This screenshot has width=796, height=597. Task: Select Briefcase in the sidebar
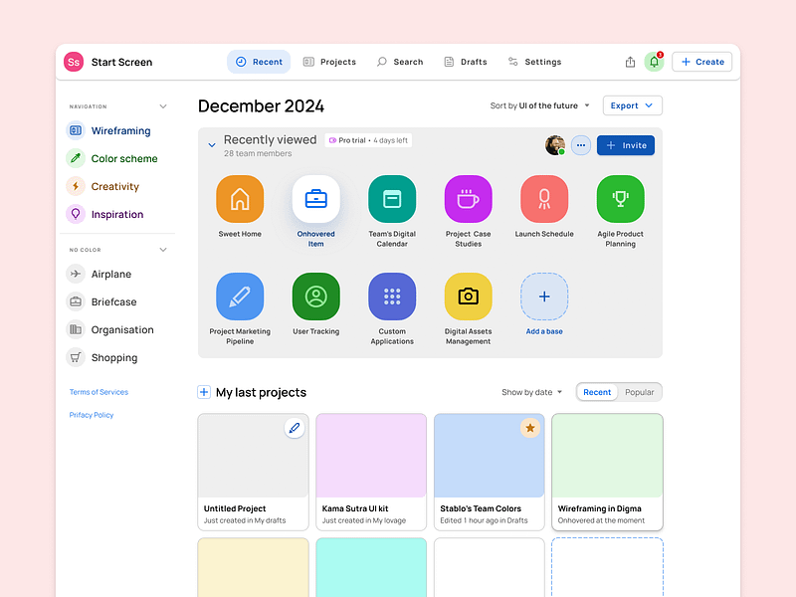(101, 302)
